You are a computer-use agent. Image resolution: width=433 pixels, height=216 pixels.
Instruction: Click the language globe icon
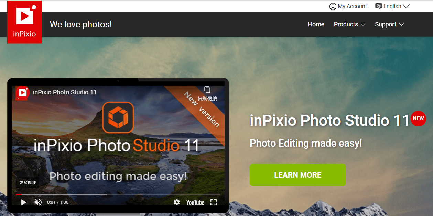[379, 6]
